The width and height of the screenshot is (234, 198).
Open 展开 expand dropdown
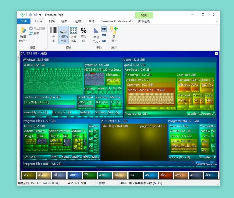click(114, 35)
